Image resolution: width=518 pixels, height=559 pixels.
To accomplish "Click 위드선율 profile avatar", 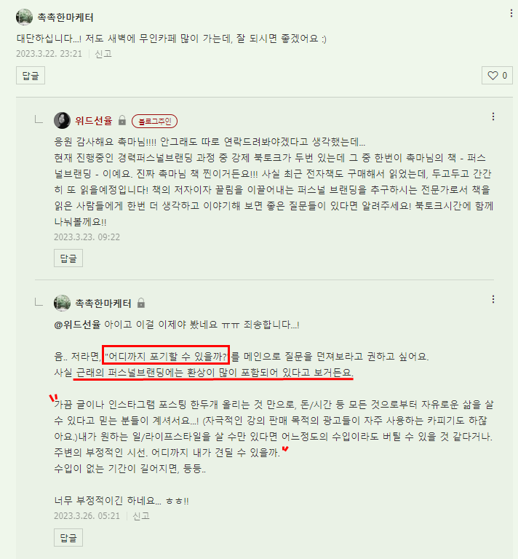I will tap(62, 121).
